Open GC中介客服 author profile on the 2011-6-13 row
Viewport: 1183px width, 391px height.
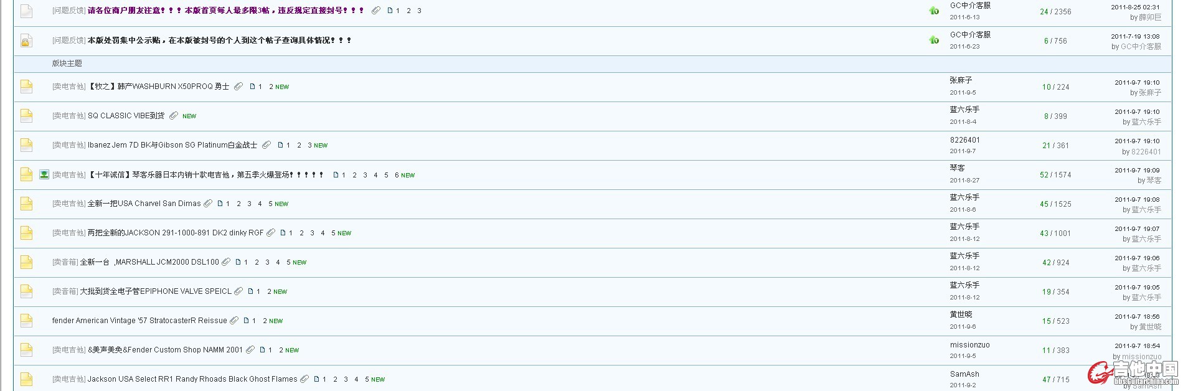(x=970, y=6)
